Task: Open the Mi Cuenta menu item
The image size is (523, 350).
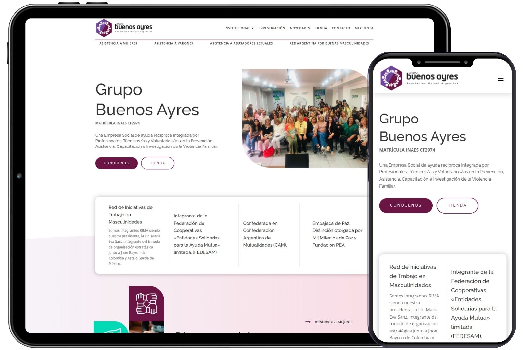Action: click(364, 28)
